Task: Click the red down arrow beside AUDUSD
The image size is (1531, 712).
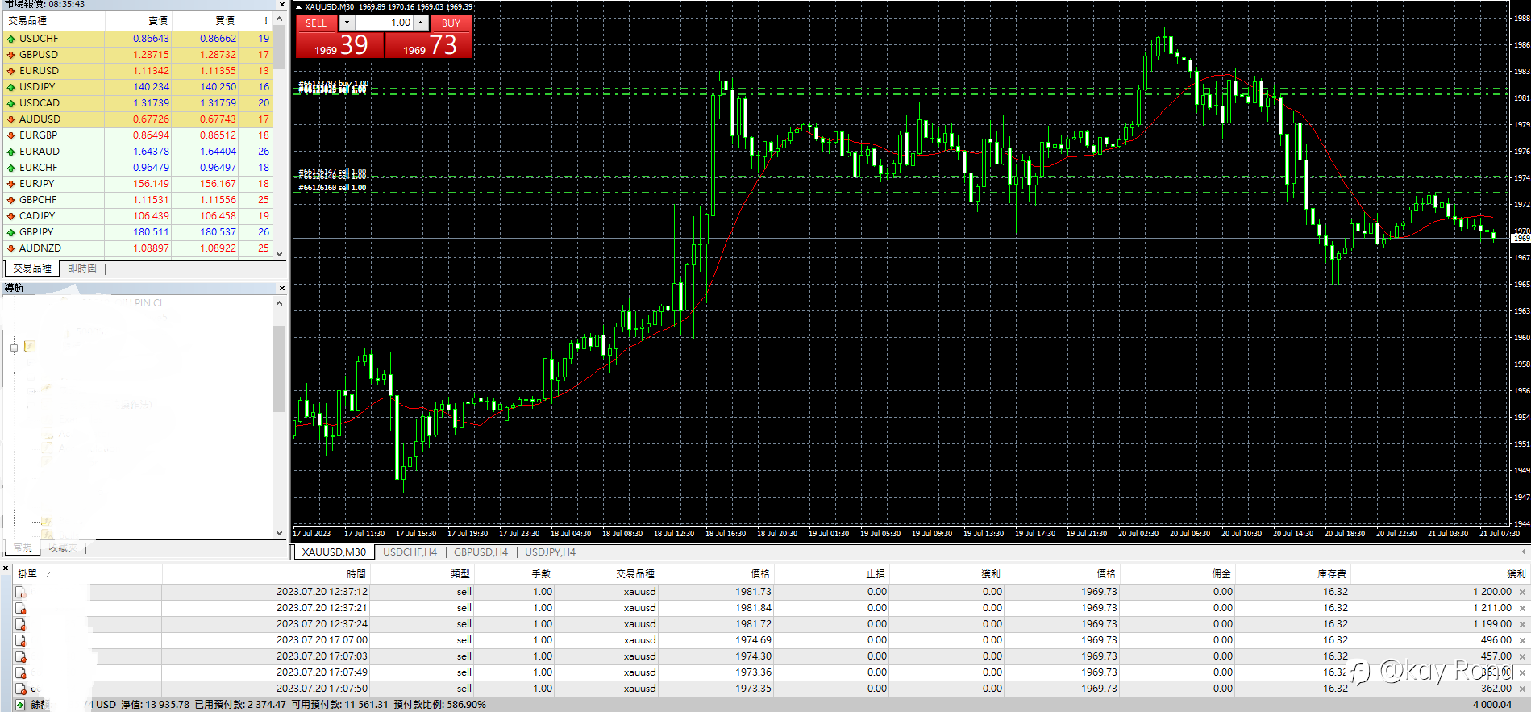Action: [x=11, y=119]
